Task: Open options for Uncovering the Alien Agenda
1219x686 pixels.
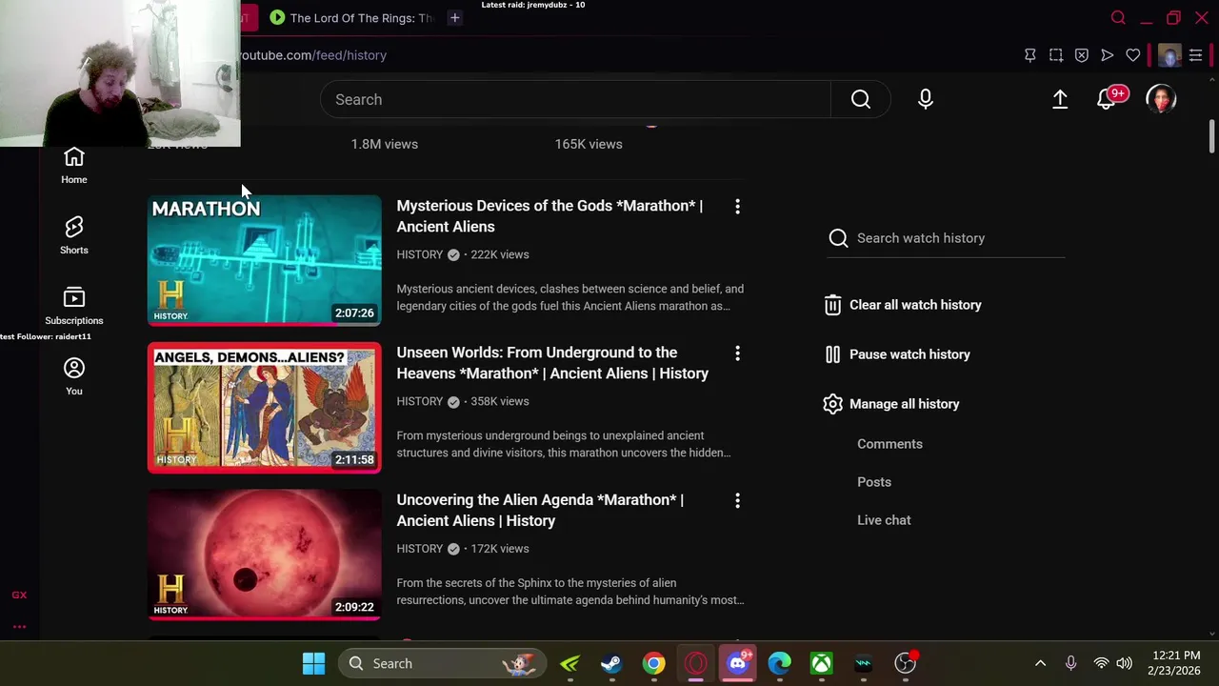Action: [x=737, y=500]
